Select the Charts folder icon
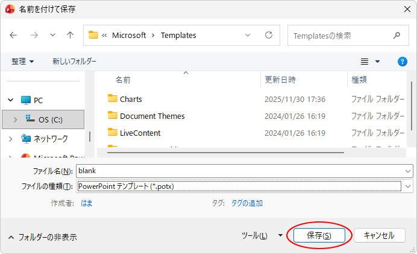This screenshot has width=417, height=254. [x=112, y=99]
